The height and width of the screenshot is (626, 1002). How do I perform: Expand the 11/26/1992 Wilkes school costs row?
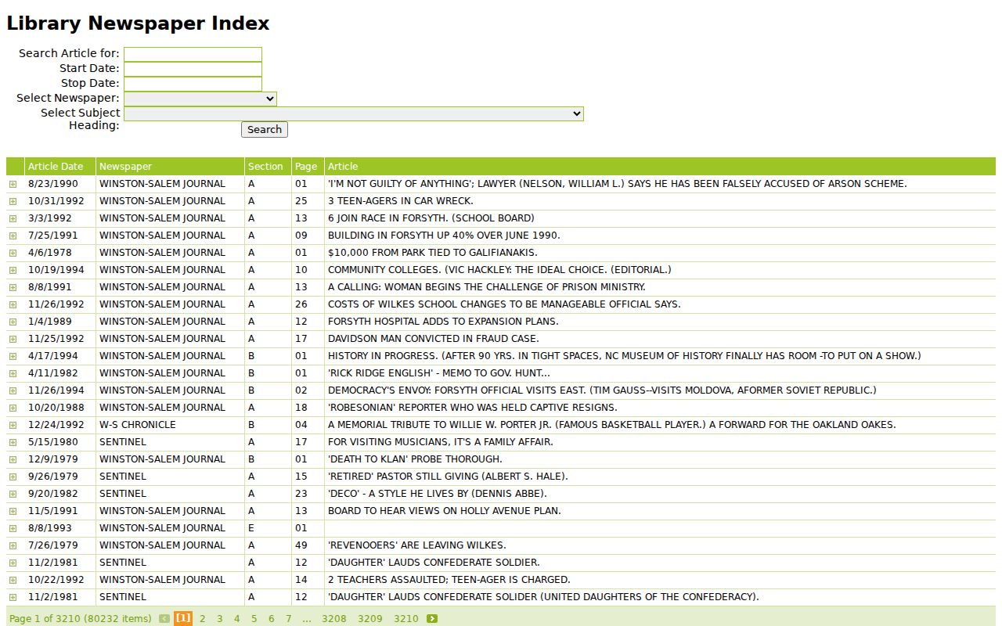tap(13, 304)
